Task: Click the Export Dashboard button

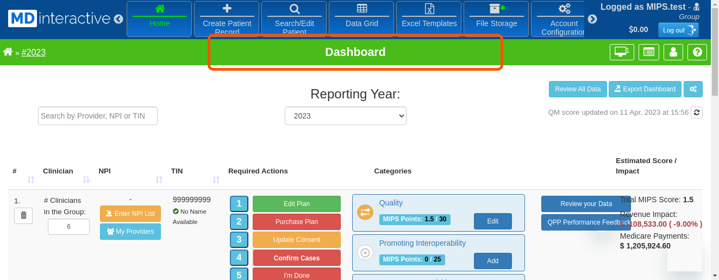Action: coord(645,89)
